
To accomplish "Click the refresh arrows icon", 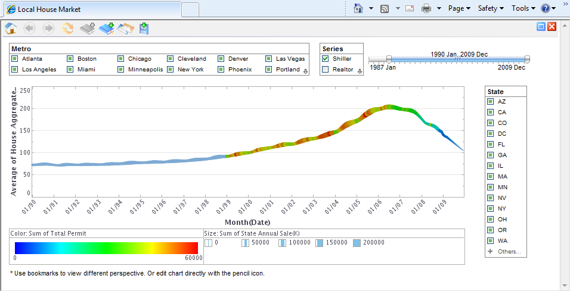I will tap(68, 28).
